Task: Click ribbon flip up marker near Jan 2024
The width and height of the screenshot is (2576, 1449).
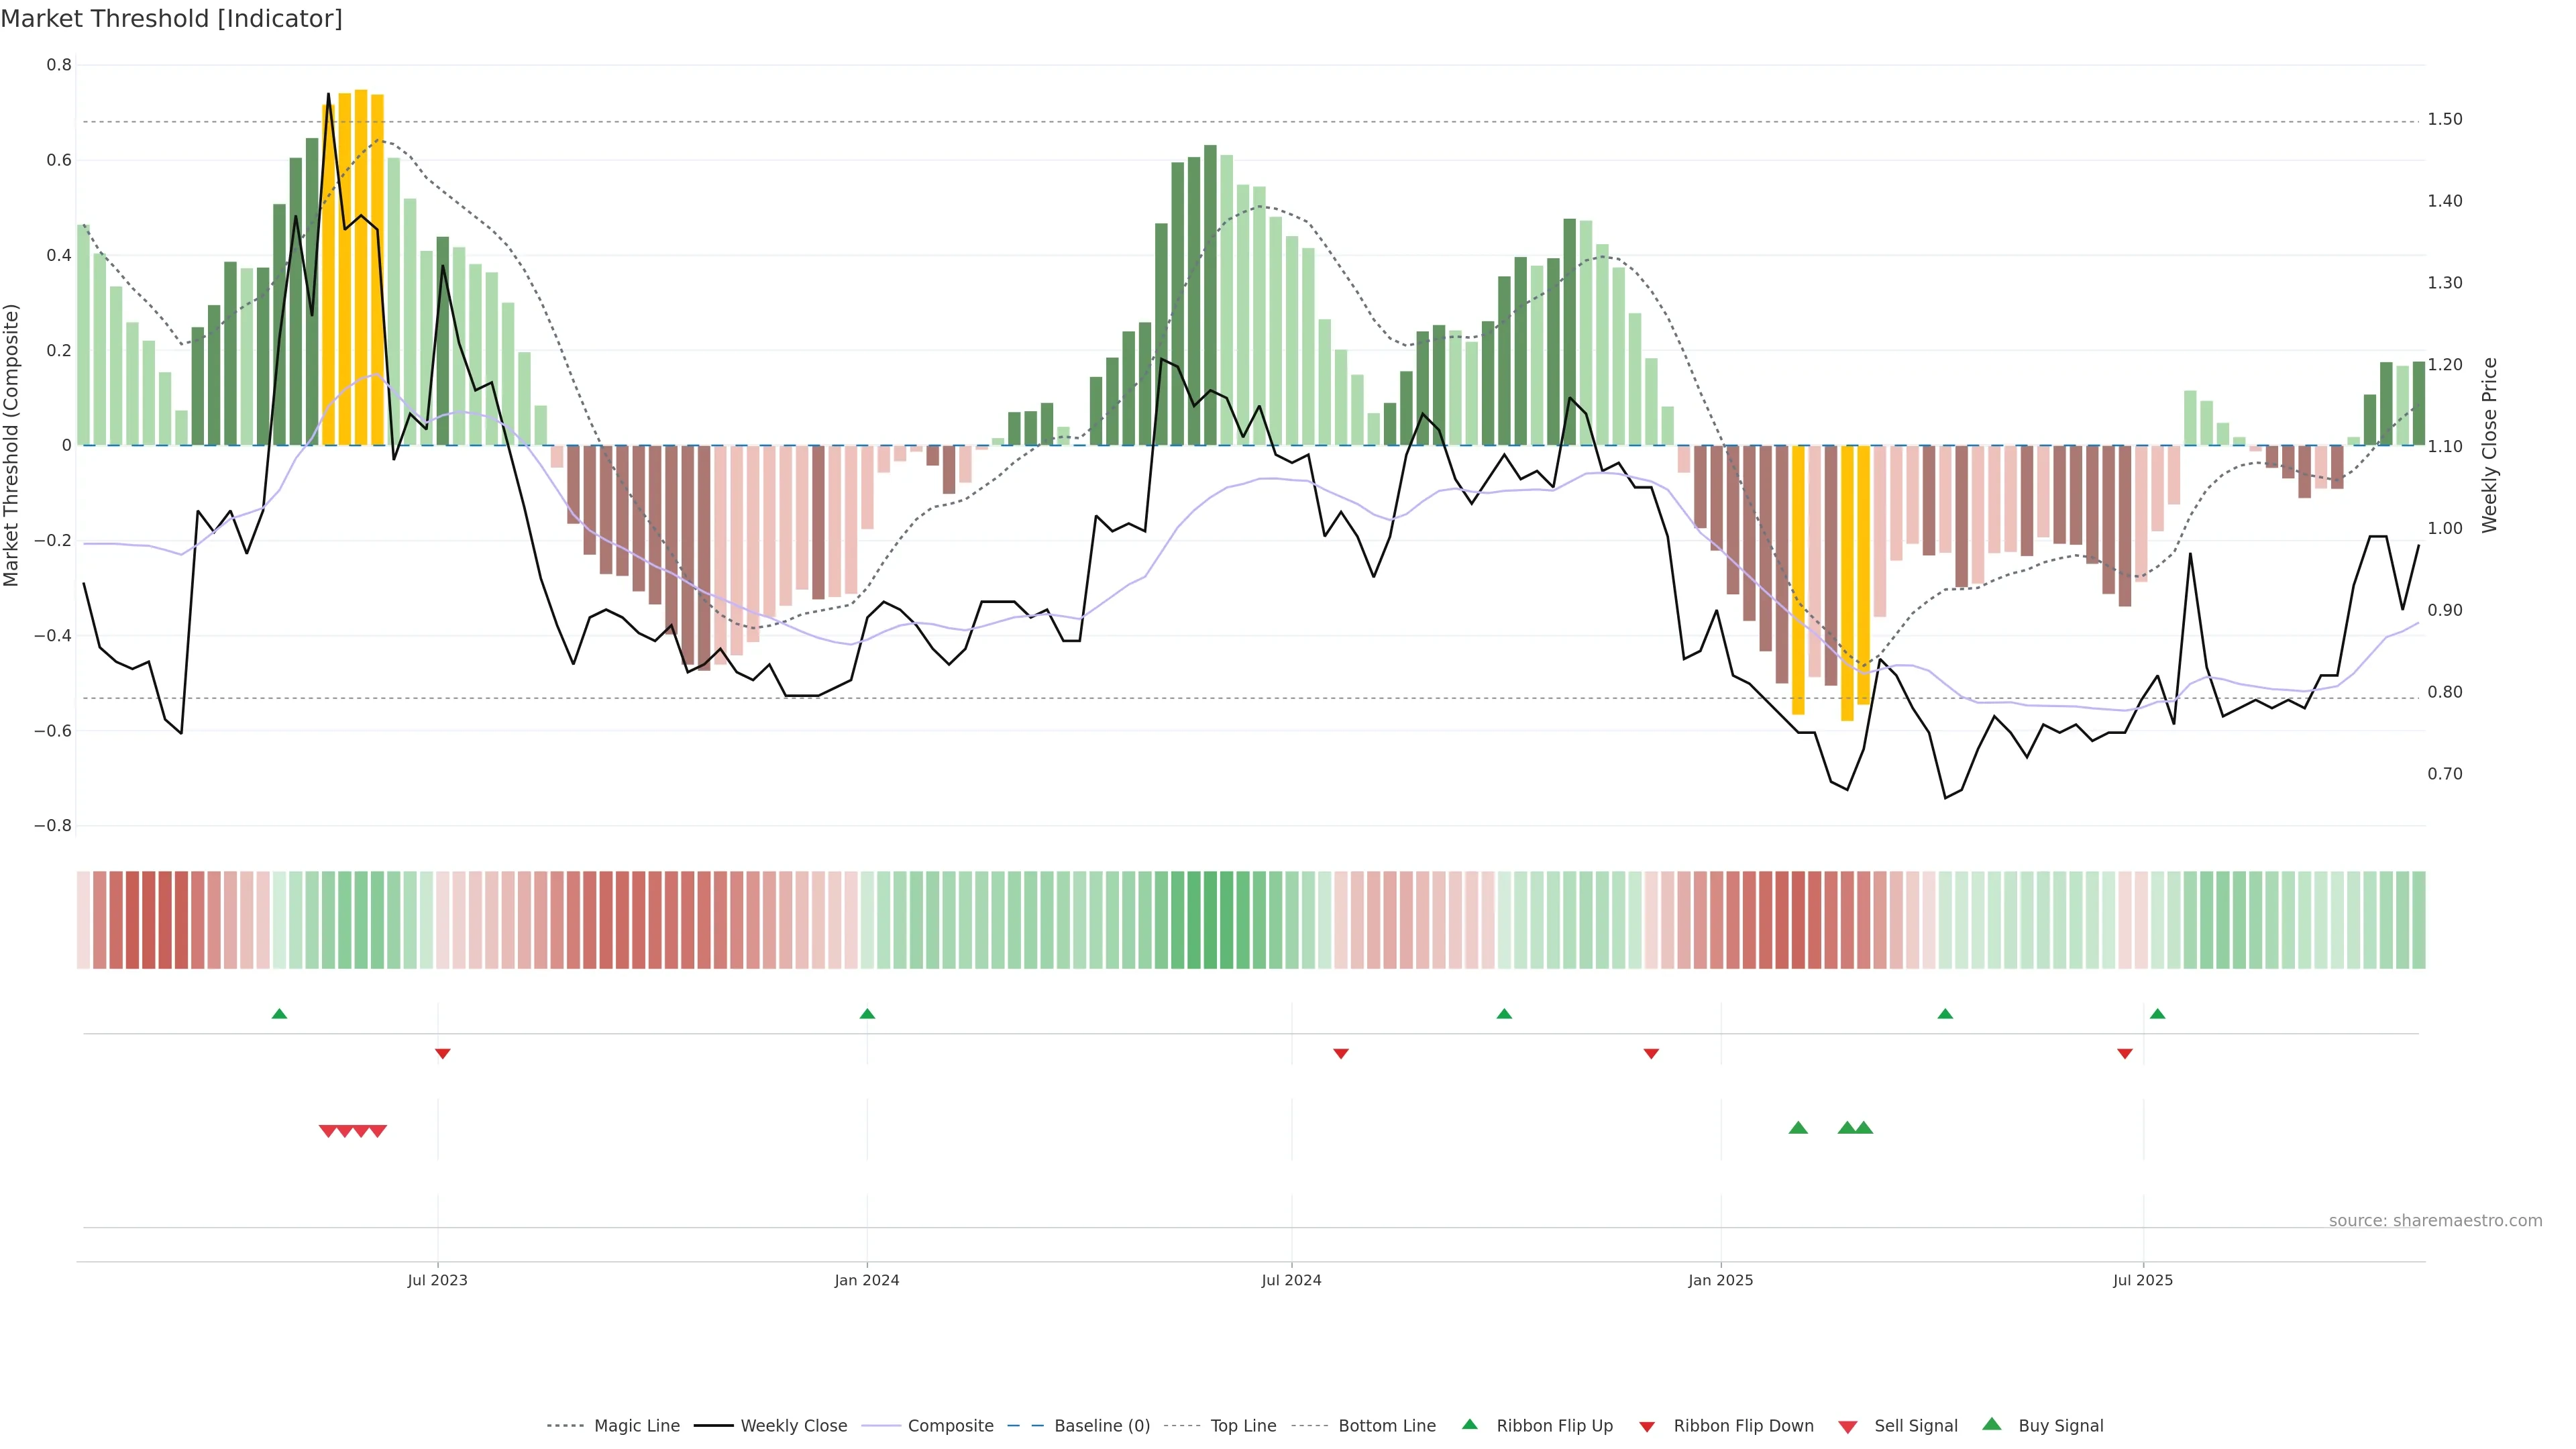Action: [867, 1014]
